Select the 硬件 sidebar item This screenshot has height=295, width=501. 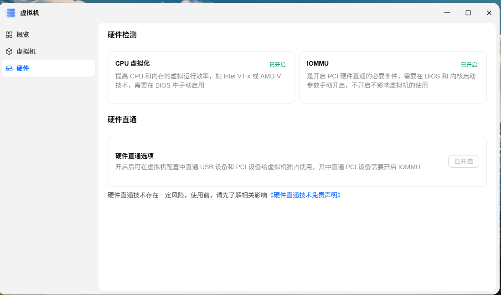pyautogui.click(x=48, y=68)
